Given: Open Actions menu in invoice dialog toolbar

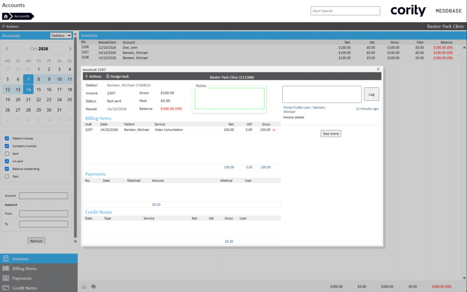Looking at the screenshot, I should coord(93,77).
